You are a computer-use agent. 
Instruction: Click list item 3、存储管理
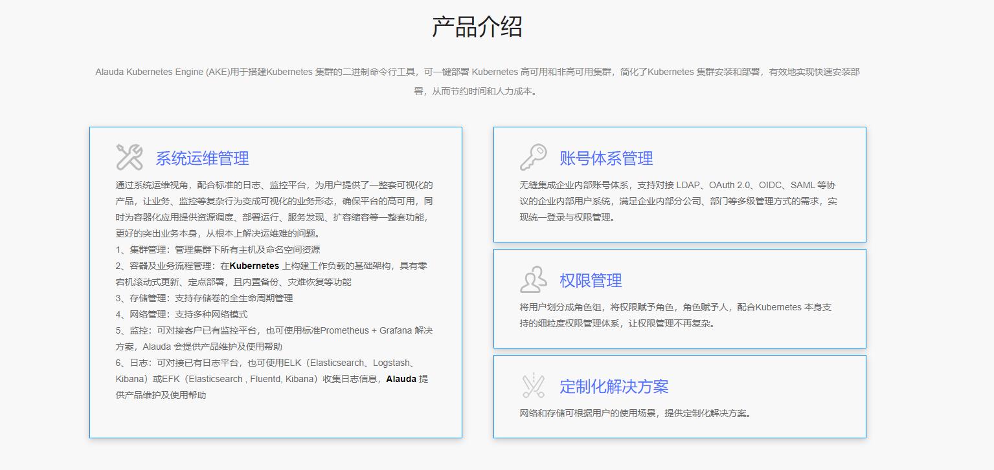coord(205,298)
